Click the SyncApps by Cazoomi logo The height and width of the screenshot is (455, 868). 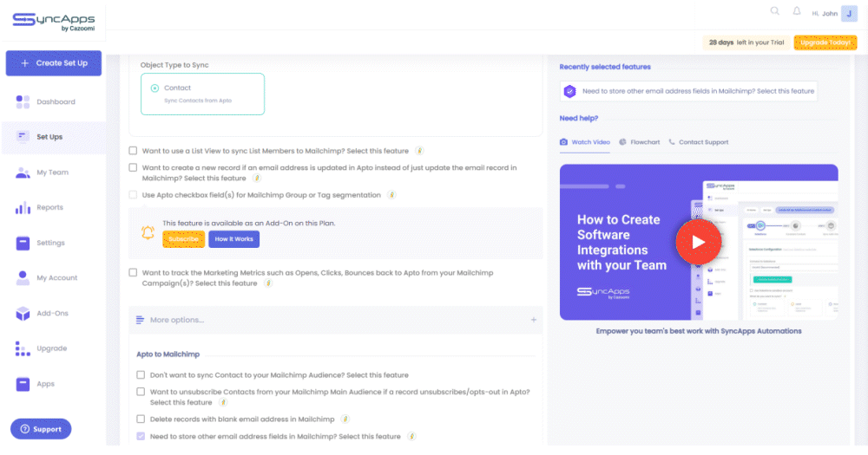(x=54, y=23)
